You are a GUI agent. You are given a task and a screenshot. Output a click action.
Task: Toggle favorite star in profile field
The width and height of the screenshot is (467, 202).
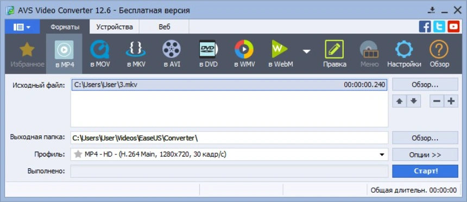pyautogui.click(x=78, y=154)
